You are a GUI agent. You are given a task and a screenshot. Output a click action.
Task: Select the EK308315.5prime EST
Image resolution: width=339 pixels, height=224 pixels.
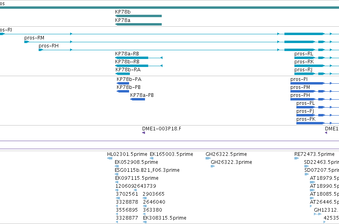pyautogui.click(x=145, y=222)
